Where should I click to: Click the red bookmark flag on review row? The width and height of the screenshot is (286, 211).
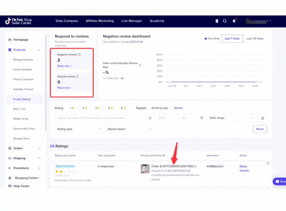[267, 163]
